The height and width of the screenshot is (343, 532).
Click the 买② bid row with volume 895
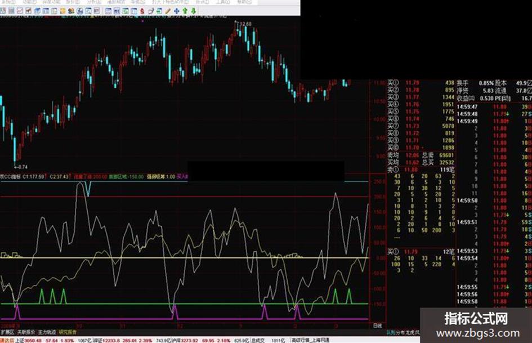[x=421, y=90]
